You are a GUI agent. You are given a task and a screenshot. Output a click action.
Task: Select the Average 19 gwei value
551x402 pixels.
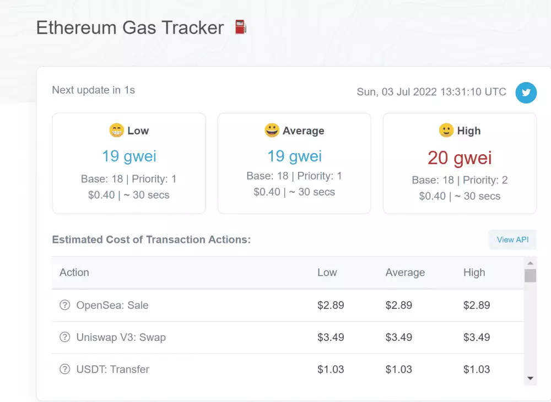click(x=294, y=156)
